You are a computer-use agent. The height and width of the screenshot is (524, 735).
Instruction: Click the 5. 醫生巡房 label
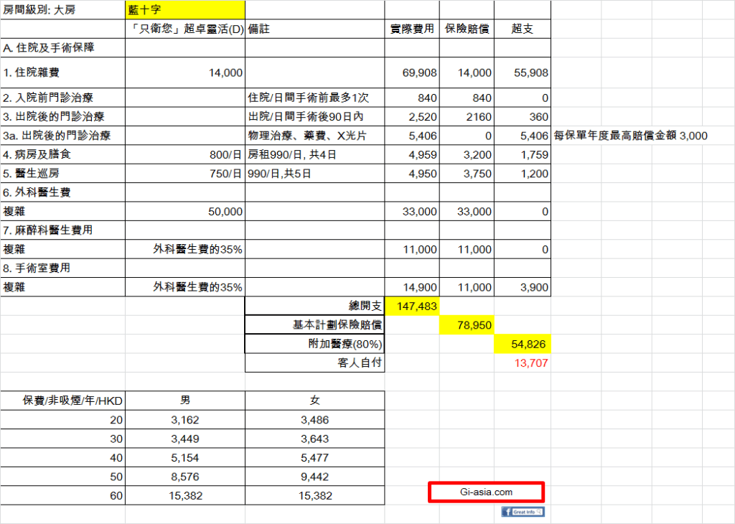[31, 174]
